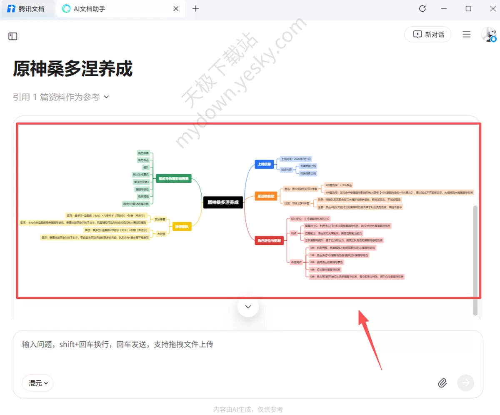
Task: Close the AI文档助手 tab
Action: [176, 9]
